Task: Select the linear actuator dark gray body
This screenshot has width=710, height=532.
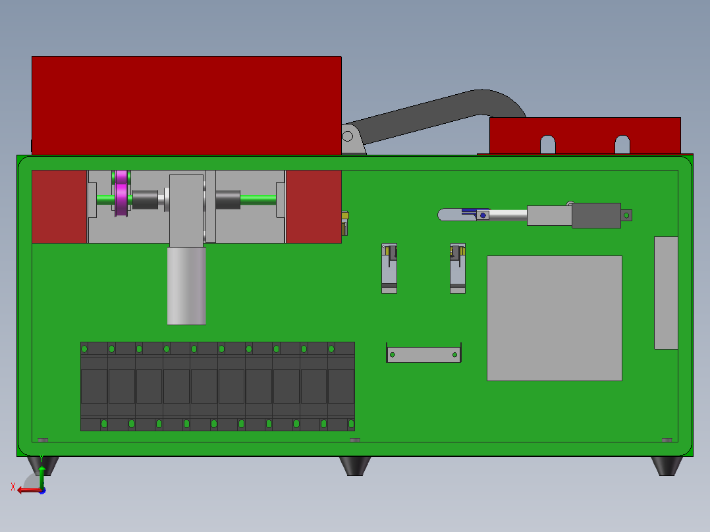Action: coord(596,215)
